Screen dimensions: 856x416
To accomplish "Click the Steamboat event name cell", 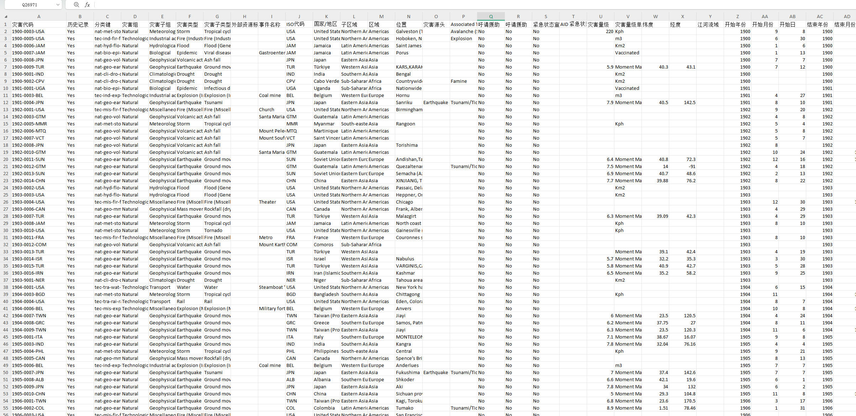I will (271, 287).
